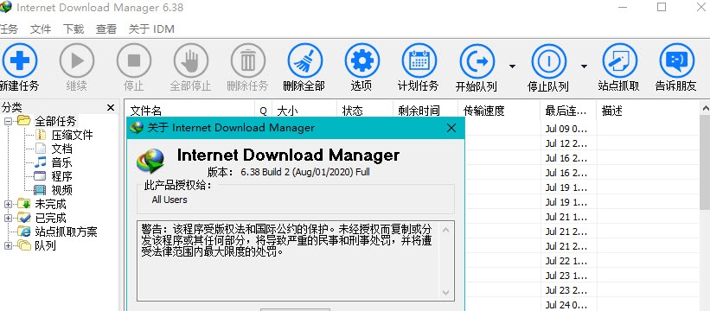Click the Start Queue (开始队列) icon
Image resolution: width=710 pixels, height=311 pixels.
477,60
